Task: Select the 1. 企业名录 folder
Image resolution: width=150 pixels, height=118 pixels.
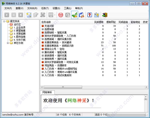Action: click(x=19, y=27)
